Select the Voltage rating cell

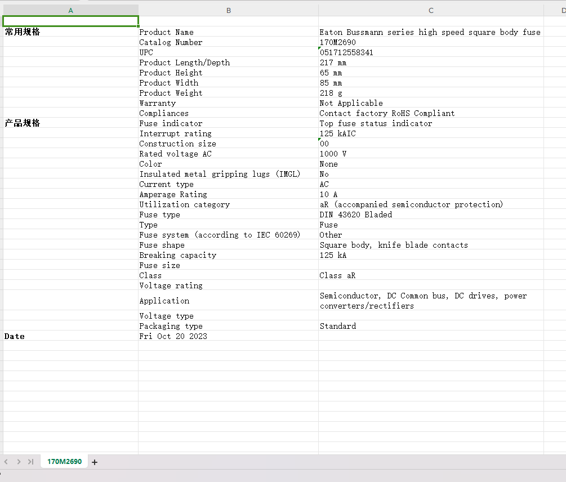click(229, 285)
